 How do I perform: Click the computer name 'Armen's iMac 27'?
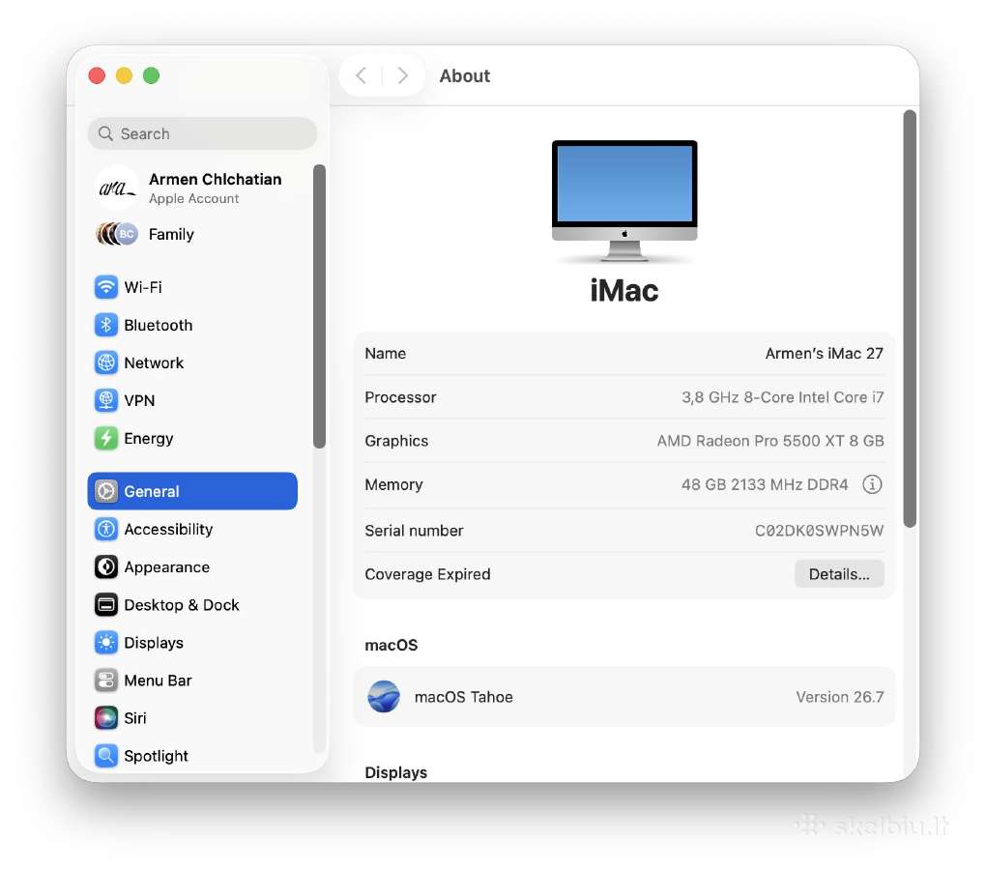pos(824,353)
